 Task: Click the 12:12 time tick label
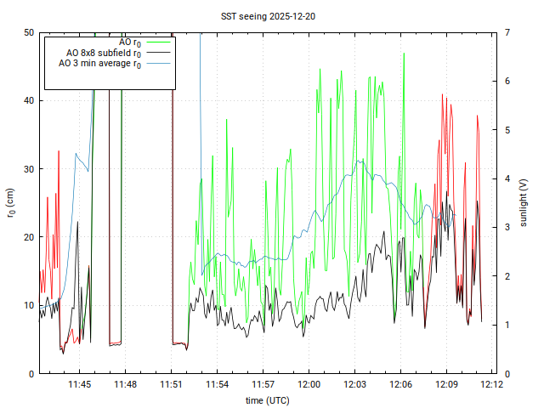tap(492, 385)
